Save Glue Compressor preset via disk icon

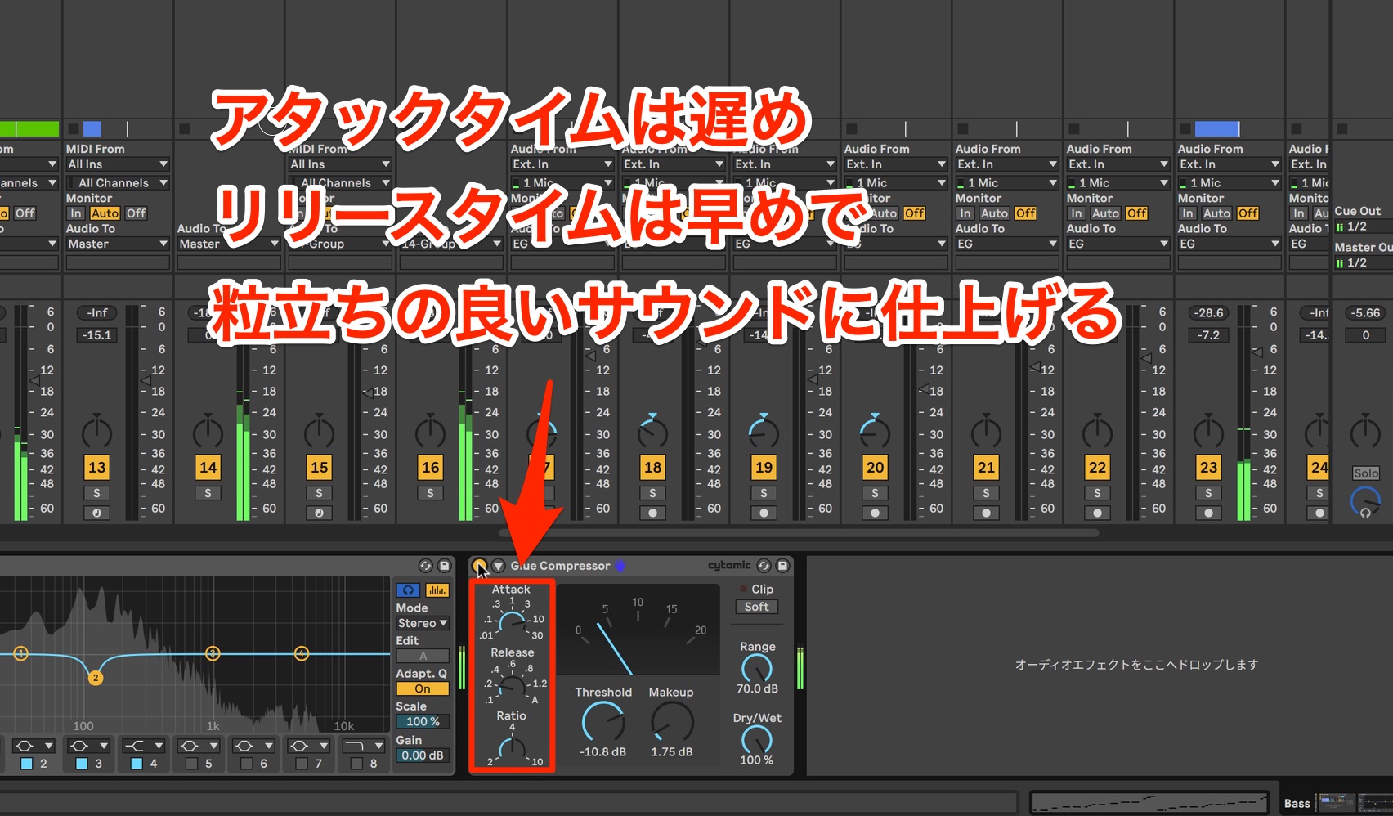tap(782, 566)
